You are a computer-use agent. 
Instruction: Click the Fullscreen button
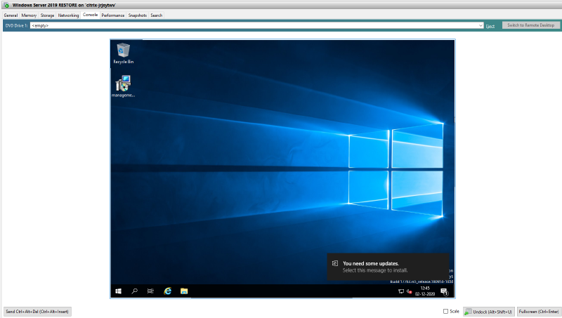click(x=539, y=312)
